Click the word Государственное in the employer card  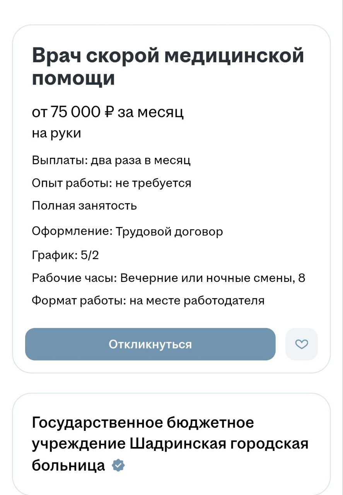click(x=98, y=422)
